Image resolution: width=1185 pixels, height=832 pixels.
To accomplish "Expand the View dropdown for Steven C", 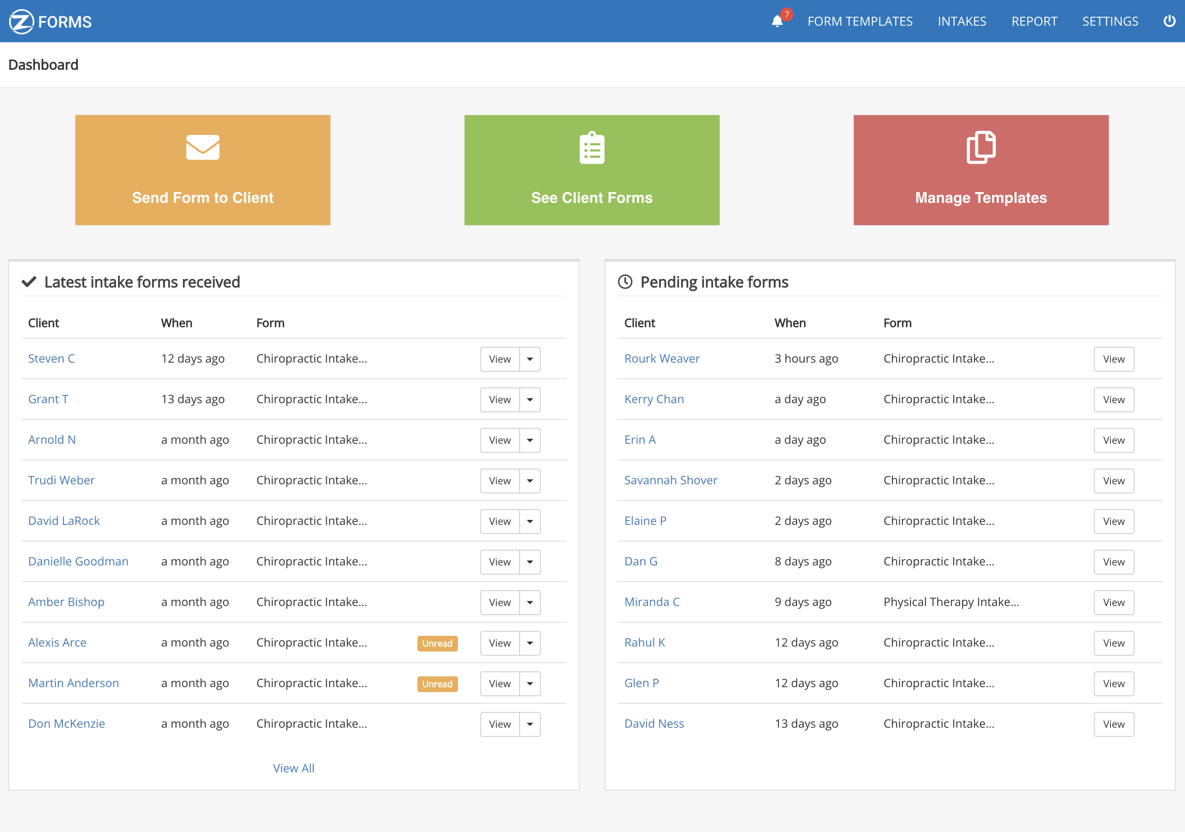I will tap(530, 359).
